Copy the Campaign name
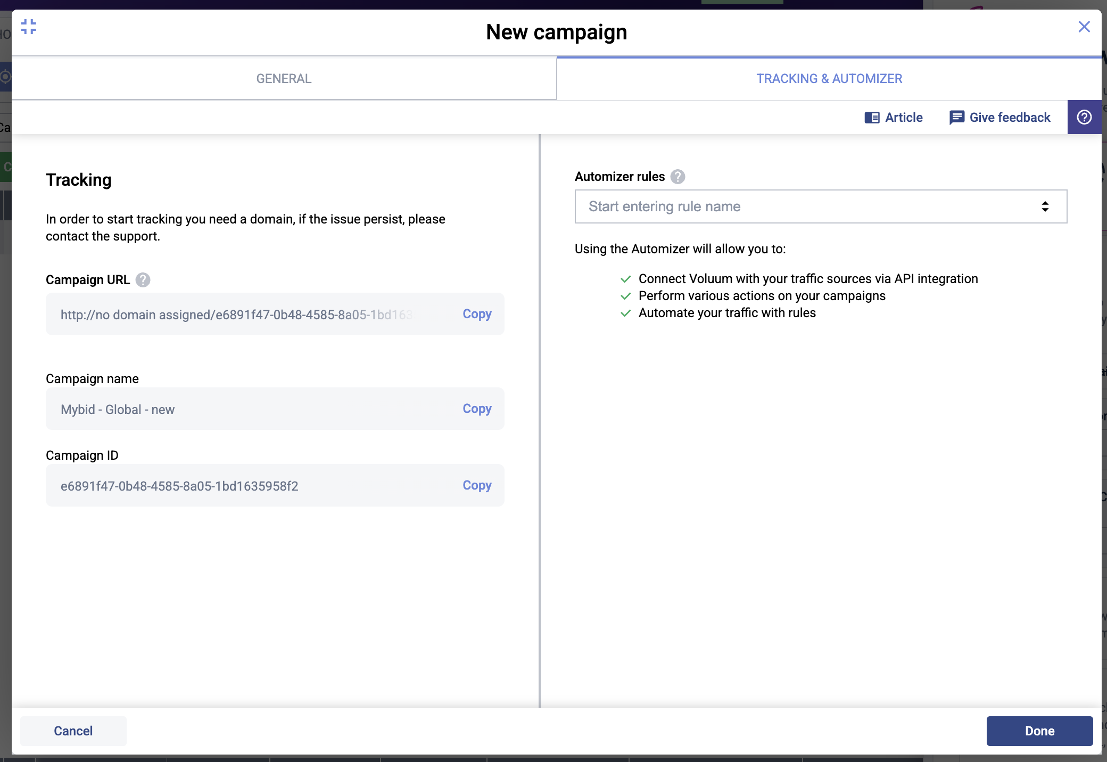1107x762 pixels. click(x=477, y=409)
